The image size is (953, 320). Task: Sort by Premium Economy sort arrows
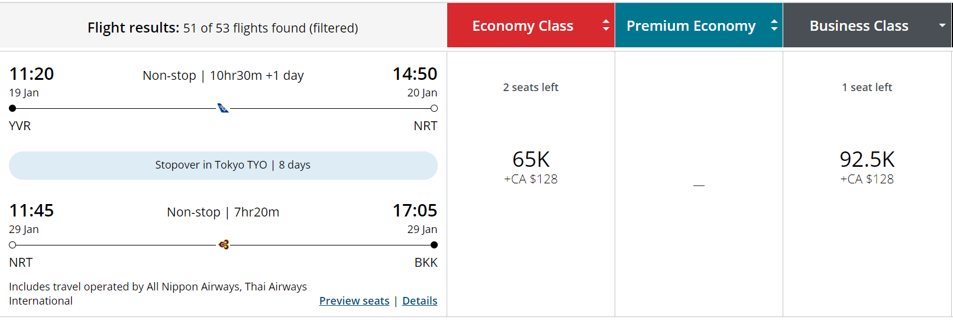click(774, 25)
